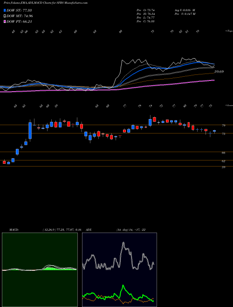Click the 62 price level label
Viewport: 233px width, 307px height.
click(x=223, y=161)
